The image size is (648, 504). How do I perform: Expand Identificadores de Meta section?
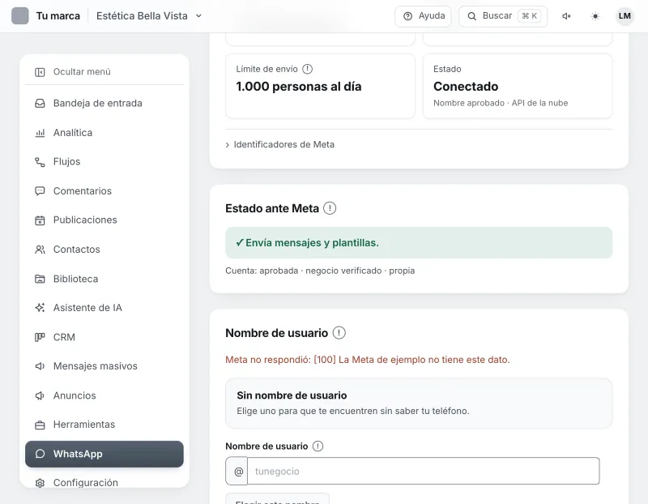pos(279,145)
